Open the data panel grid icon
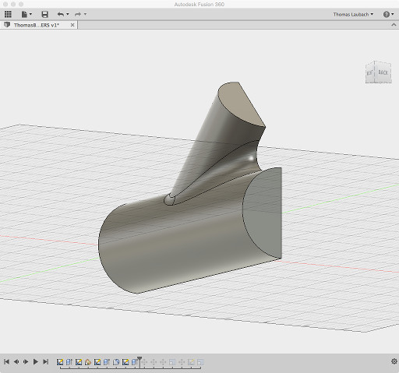 click(x=8, y=14)
